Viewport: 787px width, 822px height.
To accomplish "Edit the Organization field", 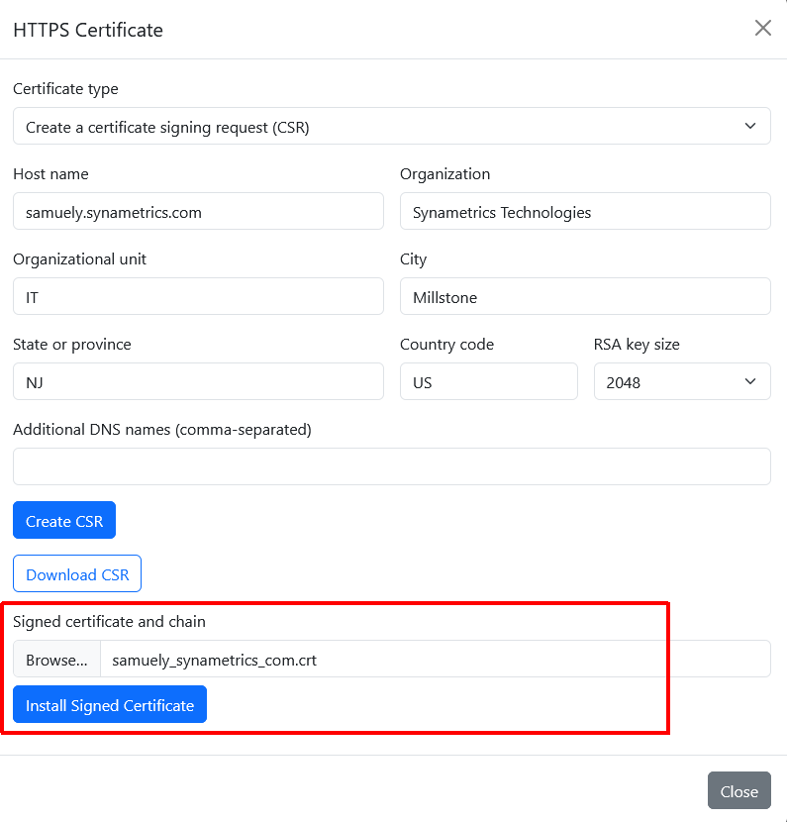I will [585, 211].
